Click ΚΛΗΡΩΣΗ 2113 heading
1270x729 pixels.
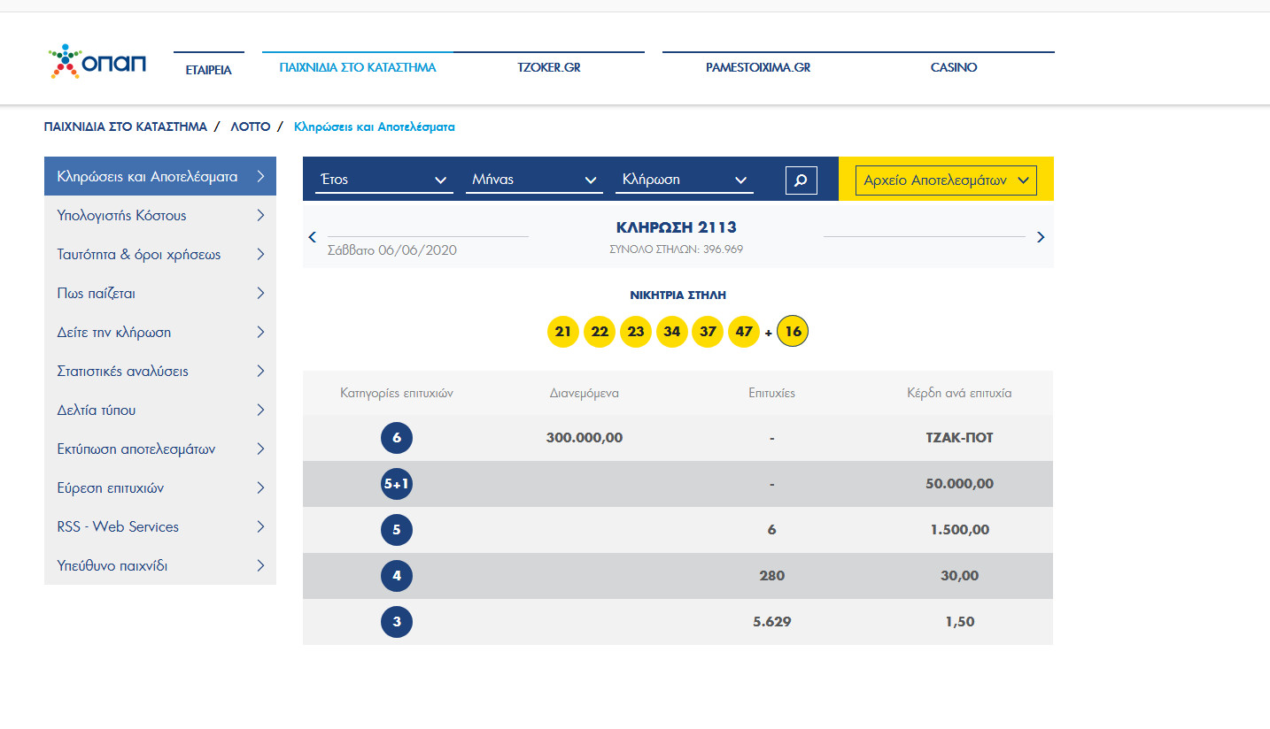(677, 227)
